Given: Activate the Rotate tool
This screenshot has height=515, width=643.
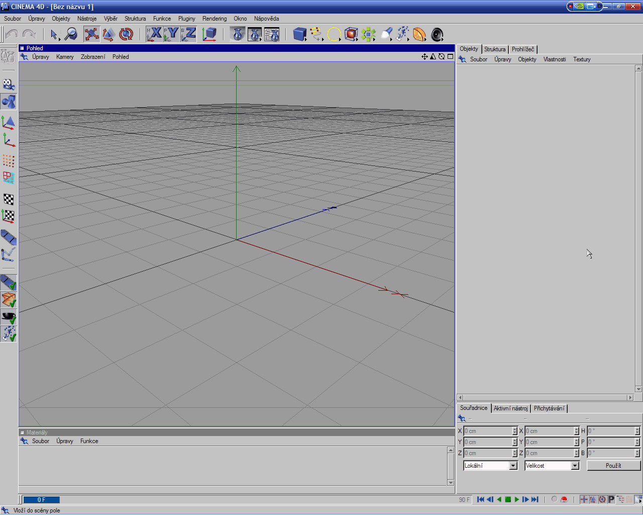Looking at the screenshot, I should click(x=126, y=34).
